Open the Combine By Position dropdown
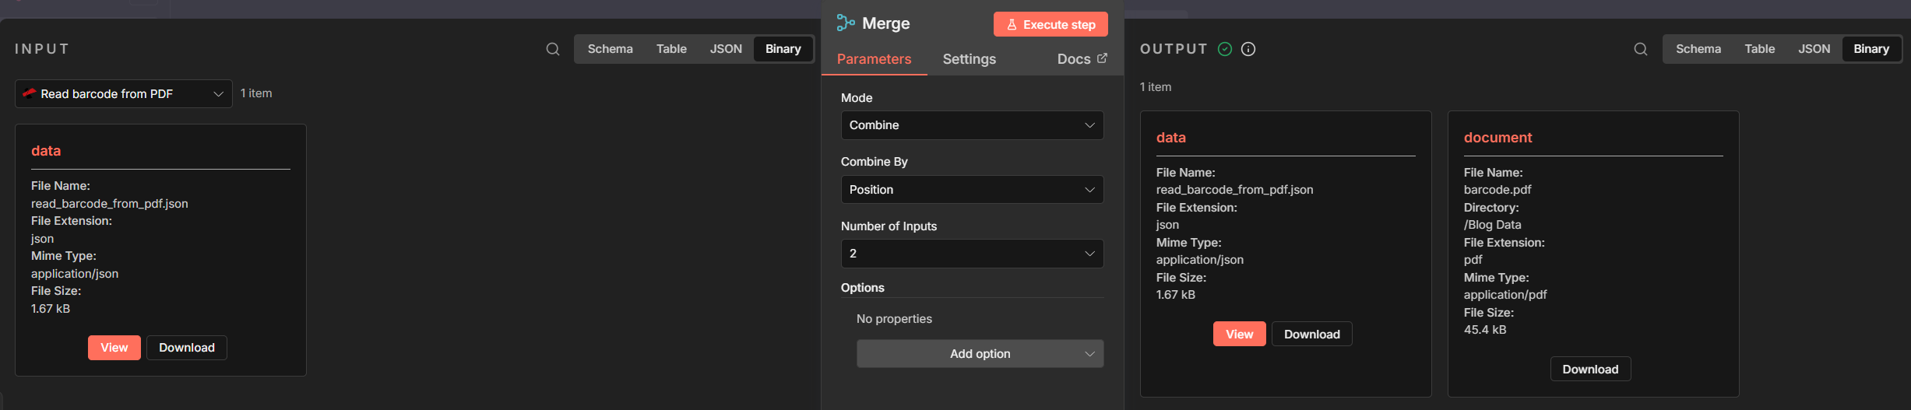1911x410 pixels. click(972, 190)
